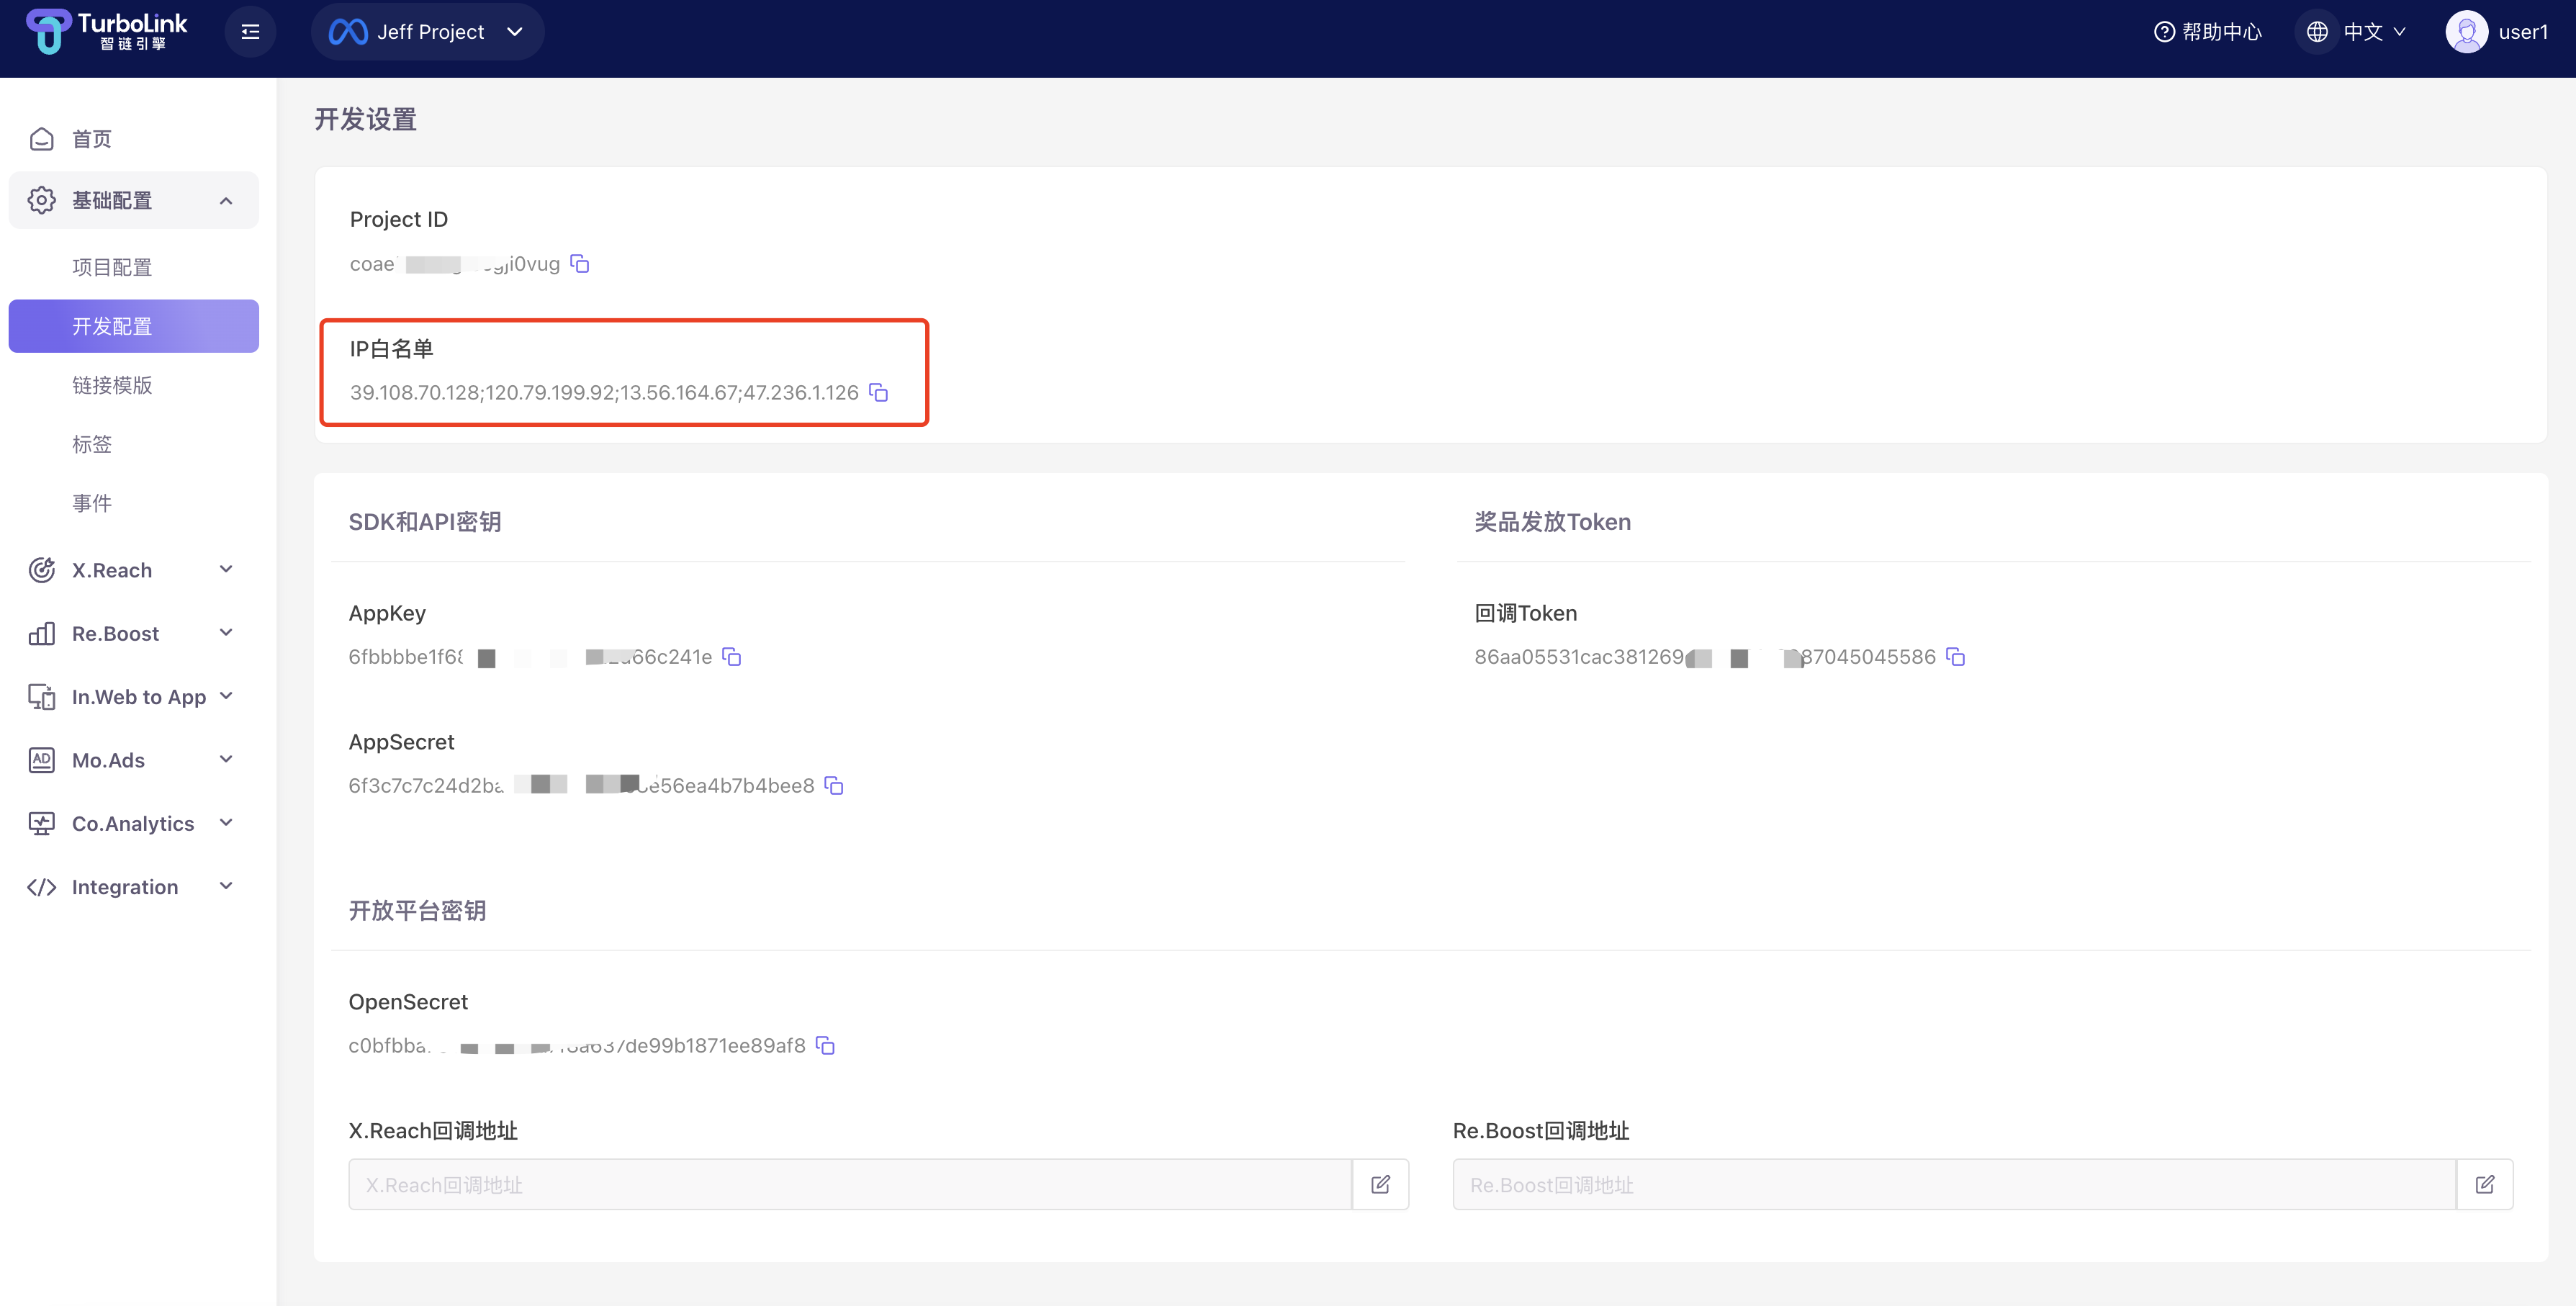This screenshot has height=1306, width=2576.
Task: Click the X.Reach回调地址 input field
Action: (x=850, y=1185)
